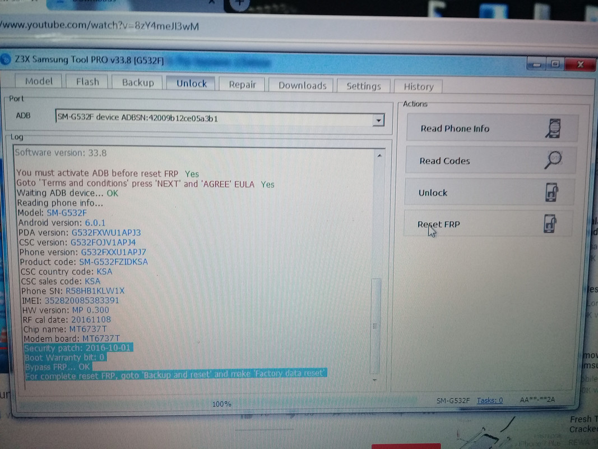Click the Model value SM-G532F in log
Screen dimensions: 598x449
click(67, 213)
